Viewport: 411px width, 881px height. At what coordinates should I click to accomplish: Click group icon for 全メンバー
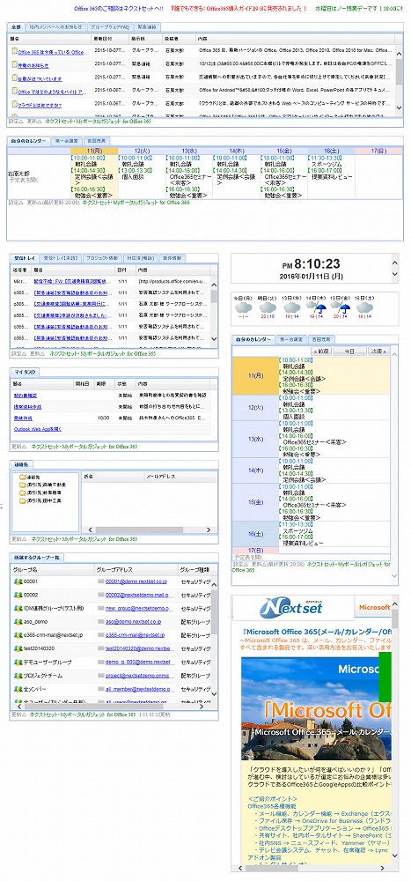(x=18, y=689)
